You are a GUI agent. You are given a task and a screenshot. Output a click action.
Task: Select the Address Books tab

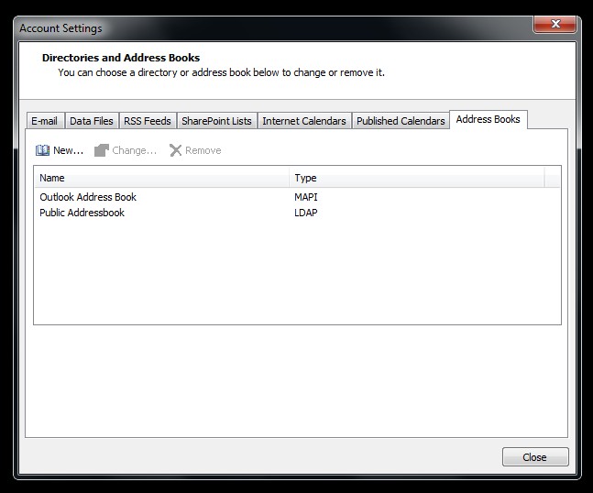(x=488, y=119)
